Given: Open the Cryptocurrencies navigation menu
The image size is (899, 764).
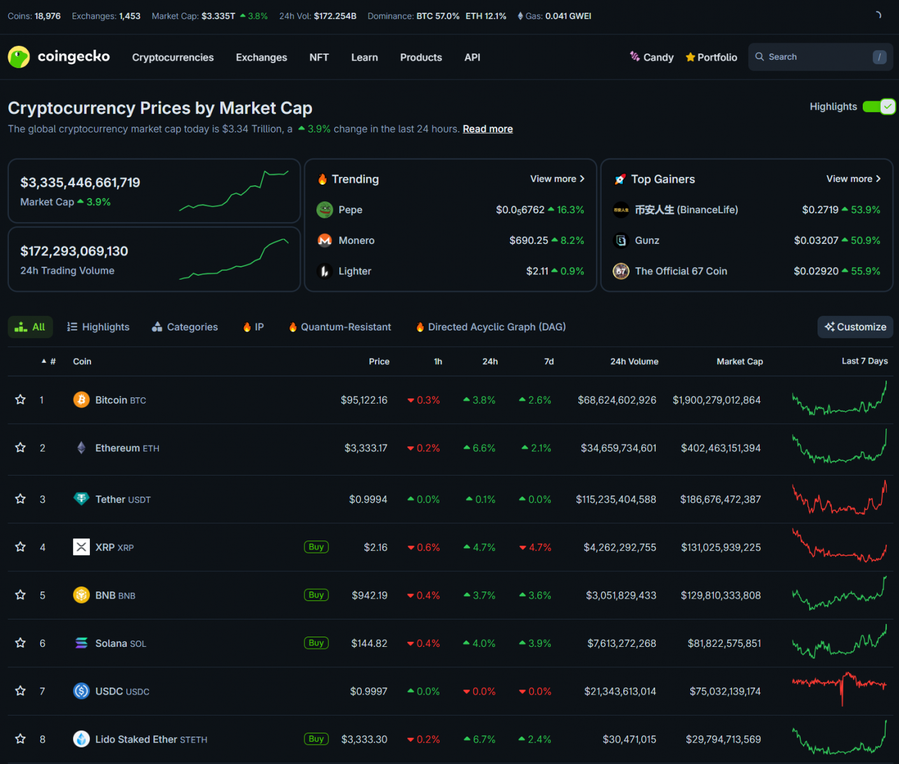Looking at the screenshot, I should [x=173, y=57].
